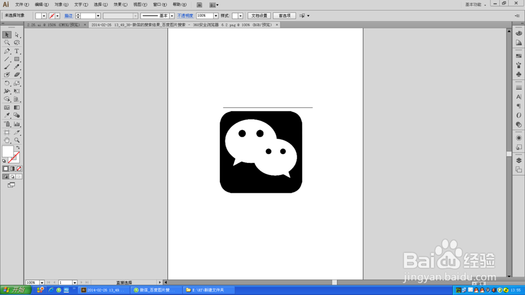Viewport: 525px width, 295px height.
Task: Select the Scale tool
Action: (x=17, y=83)
